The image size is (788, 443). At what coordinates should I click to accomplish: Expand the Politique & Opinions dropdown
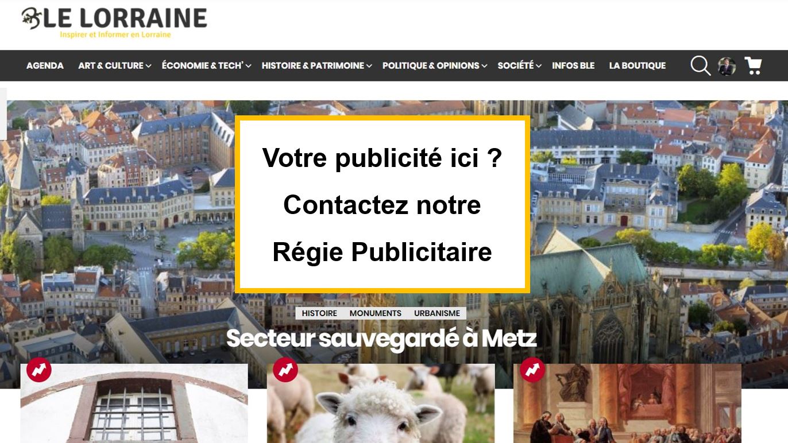click(435, 65)
